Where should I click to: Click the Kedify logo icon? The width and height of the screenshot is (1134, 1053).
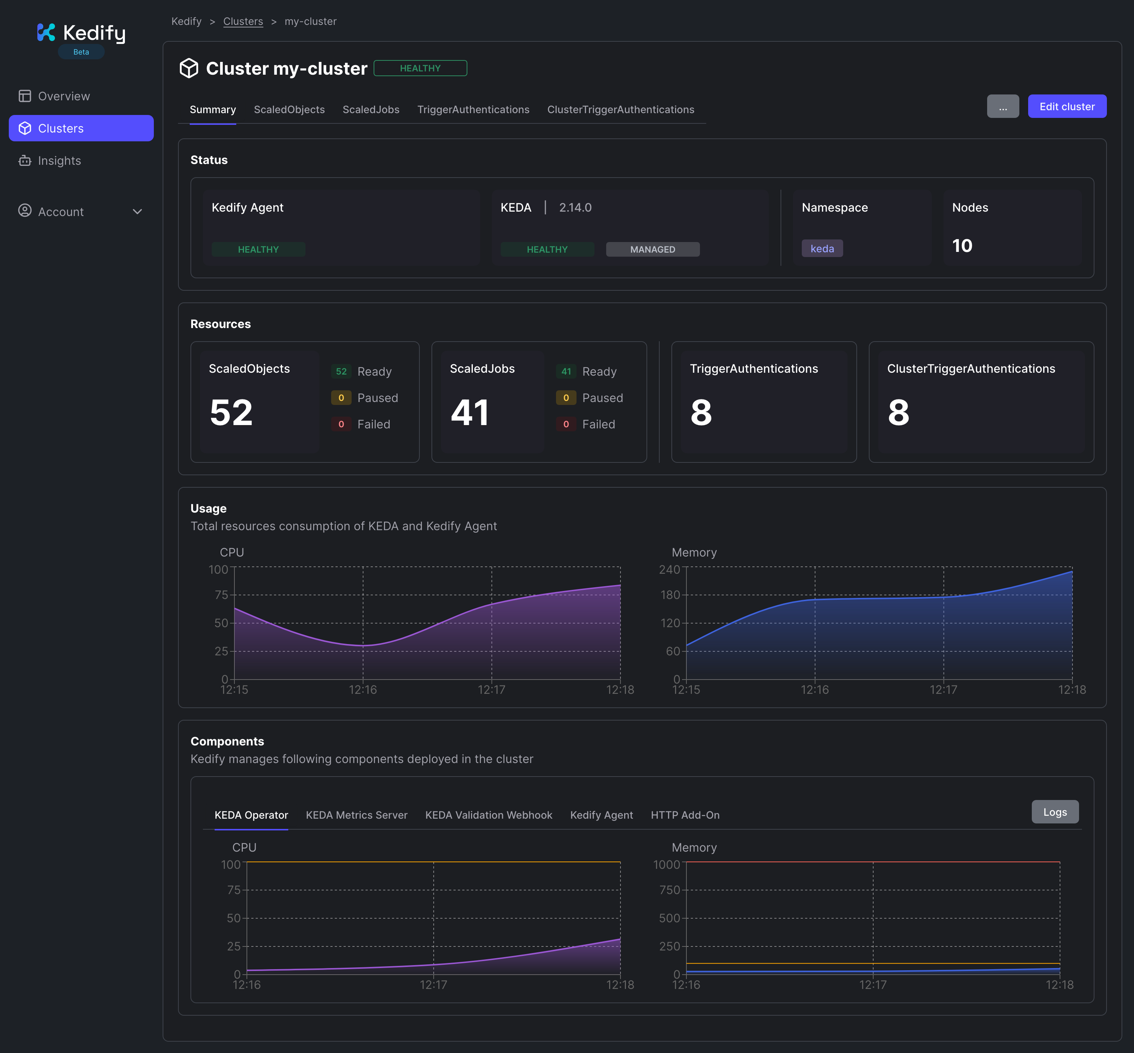click(x=46, y=33)
